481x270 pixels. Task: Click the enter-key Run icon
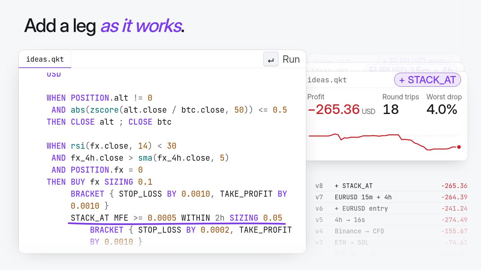point(271,59)
